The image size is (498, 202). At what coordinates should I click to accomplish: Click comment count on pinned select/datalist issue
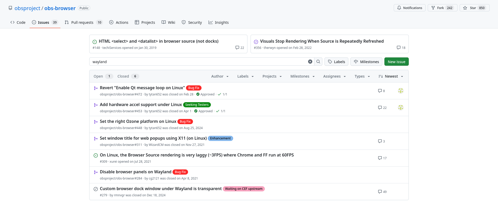[240, 48]
